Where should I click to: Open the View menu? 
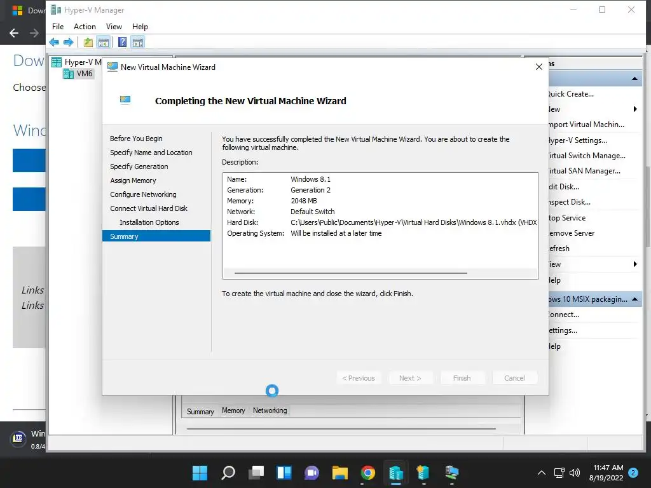(x=114, y=27)
